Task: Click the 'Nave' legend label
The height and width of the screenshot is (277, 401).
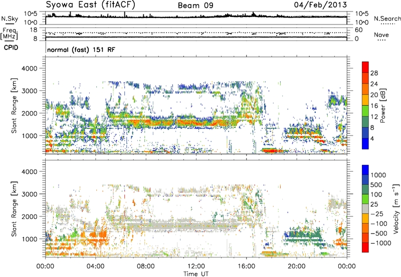Action: click(381, 35)
